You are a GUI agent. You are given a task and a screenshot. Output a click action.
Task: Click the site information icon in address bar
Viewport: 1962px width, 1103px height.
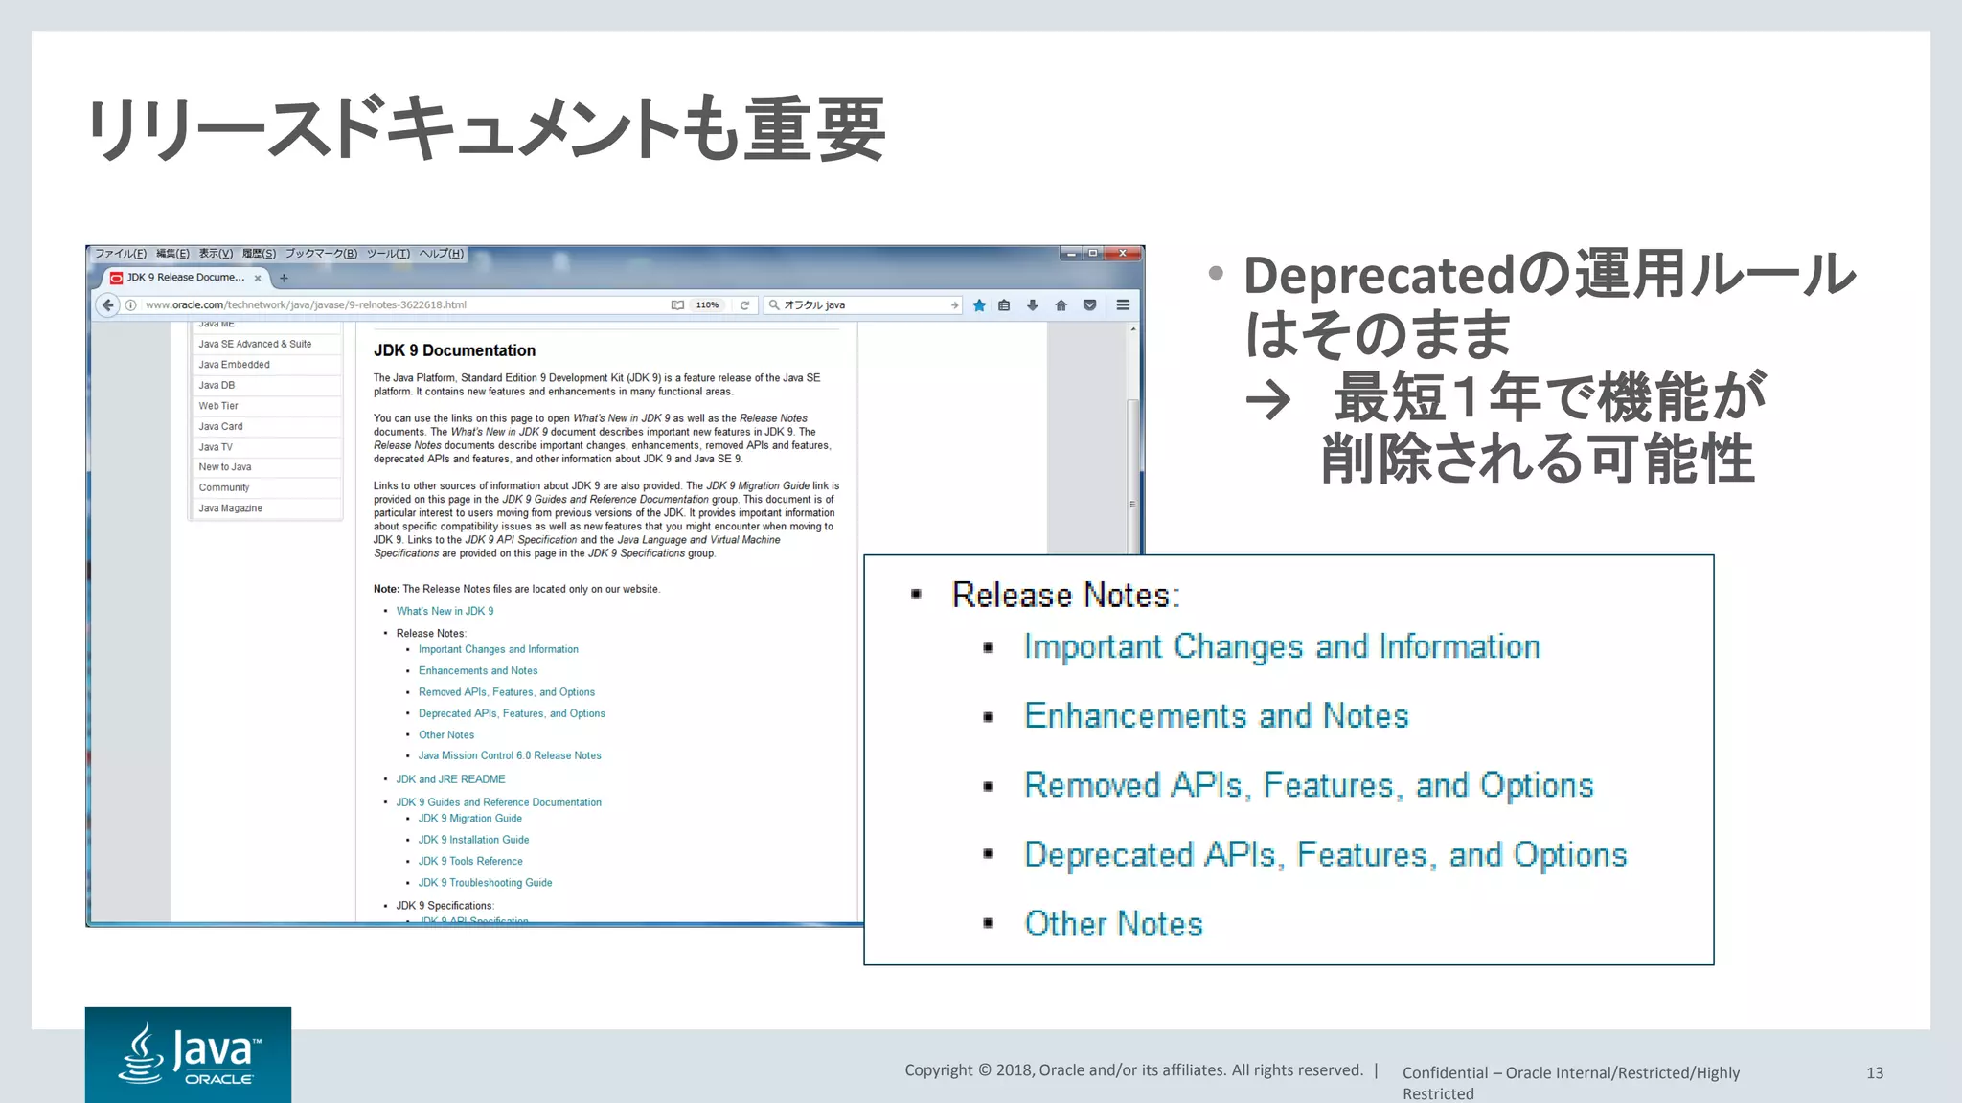tap(131, 305)
